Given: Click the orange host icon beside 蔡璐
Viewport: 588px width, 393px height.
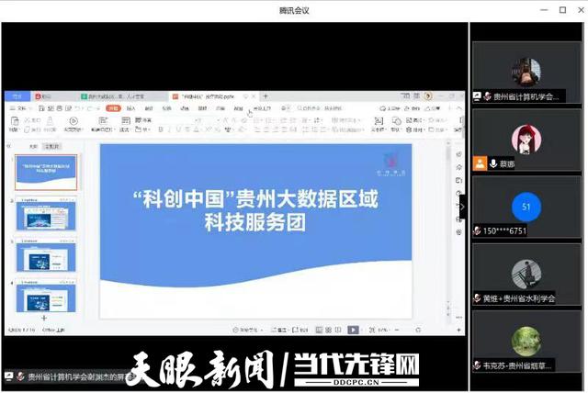Looking at the screenshot, I should click(x=479, y=163).
